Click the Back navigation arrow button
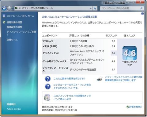The image size is (147, 117). [4, 9]
